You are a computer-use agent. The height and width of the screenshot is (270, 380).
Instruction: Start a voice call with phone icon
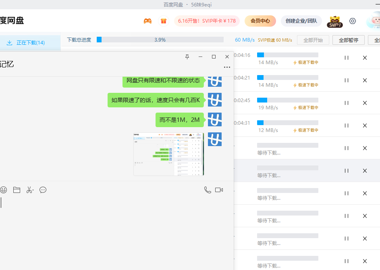tap(208, 190)
